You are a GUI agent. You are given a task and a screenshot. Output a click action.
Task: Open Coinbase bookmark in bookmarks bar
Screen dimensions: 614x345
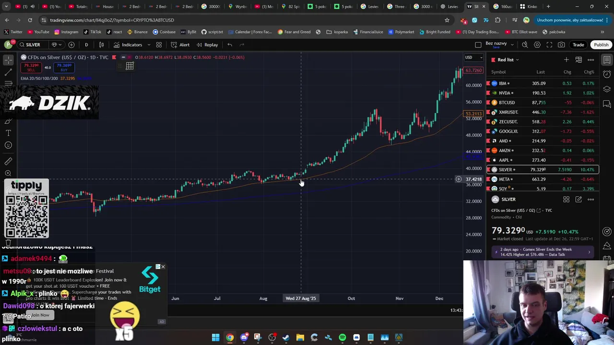pyautogui.click(x=164, y=32)
